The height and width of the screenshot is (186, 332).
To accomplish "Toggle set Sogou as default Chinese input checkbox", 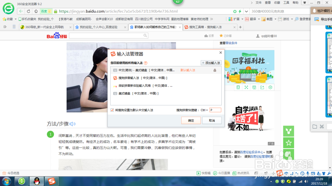I will (112, 110).
